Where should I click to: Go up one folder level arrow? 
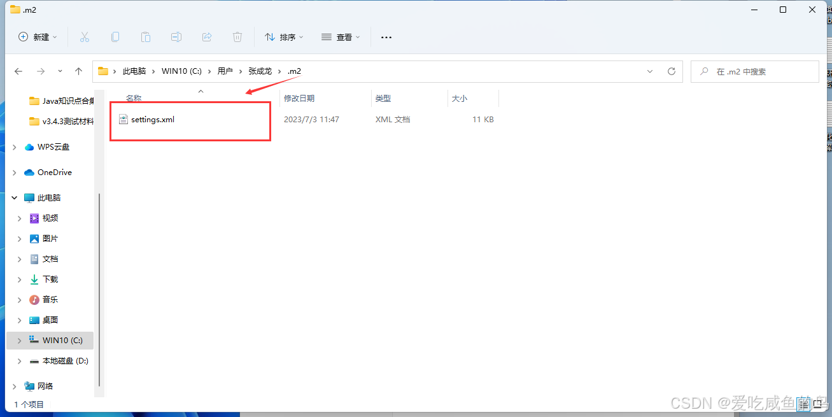[x=78, y=71]
